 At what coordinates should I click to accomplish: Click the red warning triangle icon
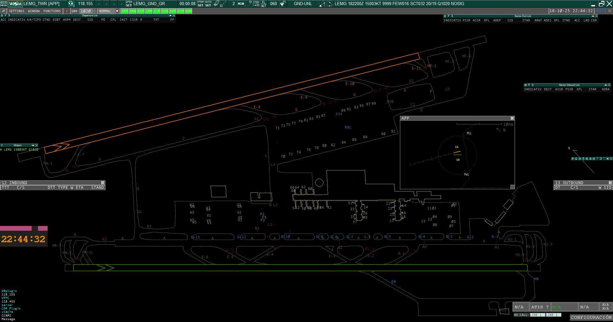click(67, 11)
